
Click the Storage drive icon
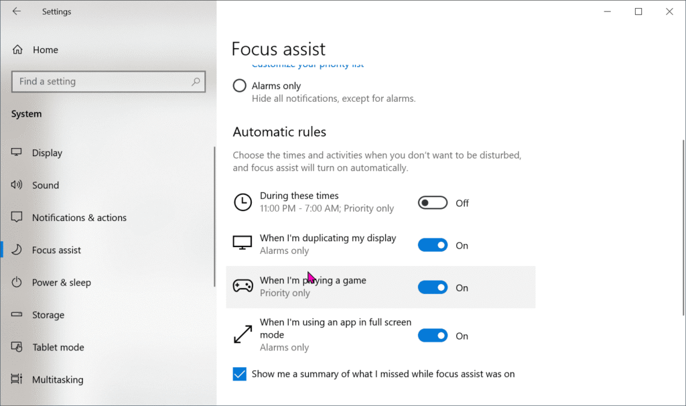tap(17, 314)
